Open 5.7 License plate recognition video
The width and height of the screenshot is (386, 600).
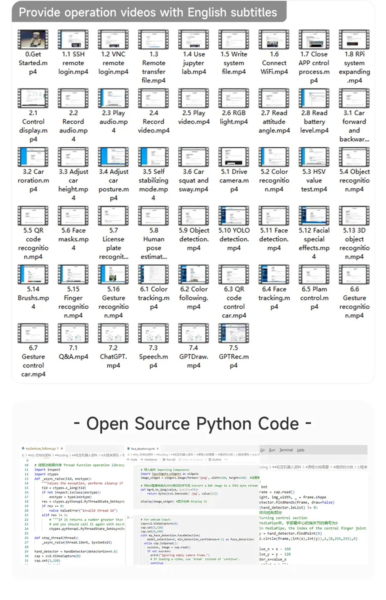[113, 216]
